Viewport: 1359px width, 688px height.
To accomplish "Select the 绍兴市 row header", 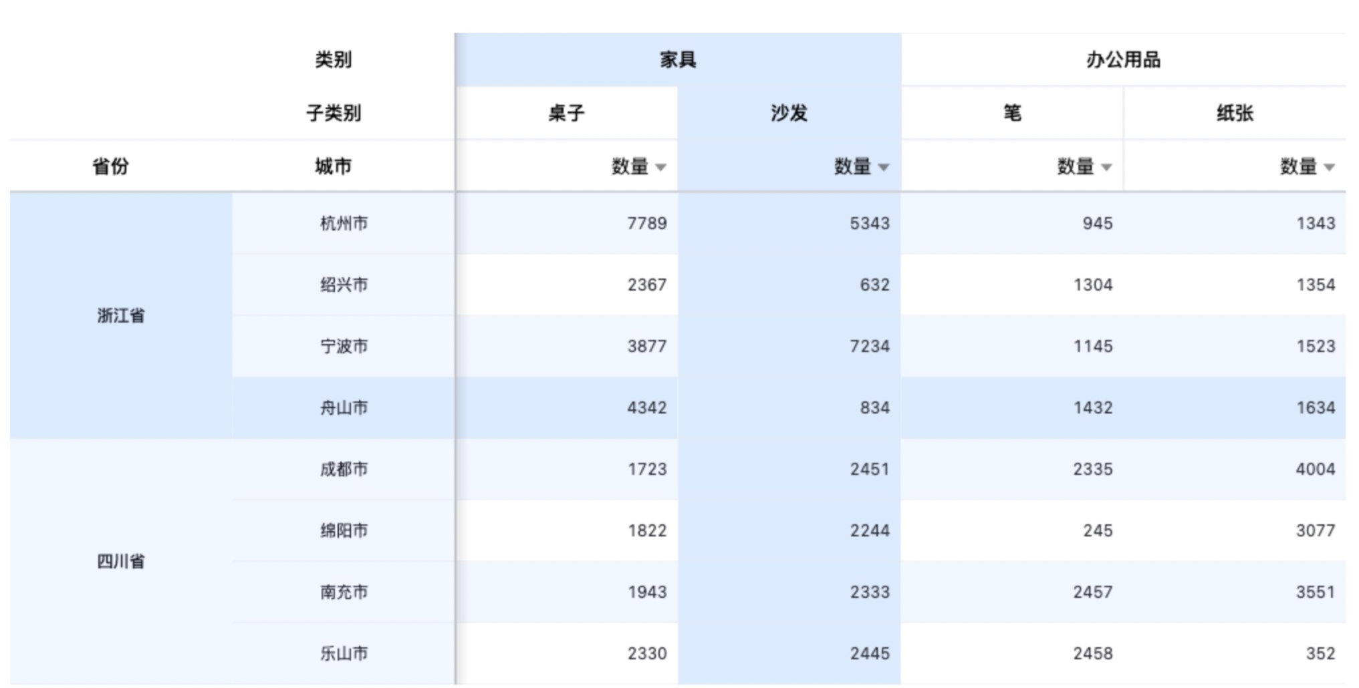I will [x=344, y=285].
